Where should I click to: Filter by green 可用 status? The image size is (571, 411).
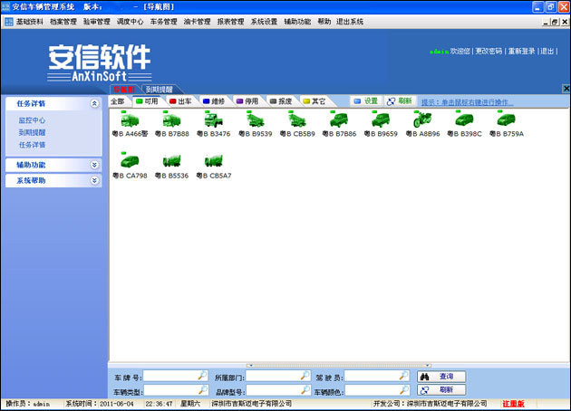150,101
